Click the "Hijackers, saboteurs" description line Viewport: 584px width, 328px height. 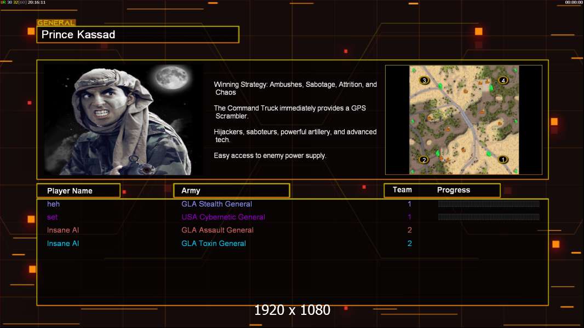(295, 136)
